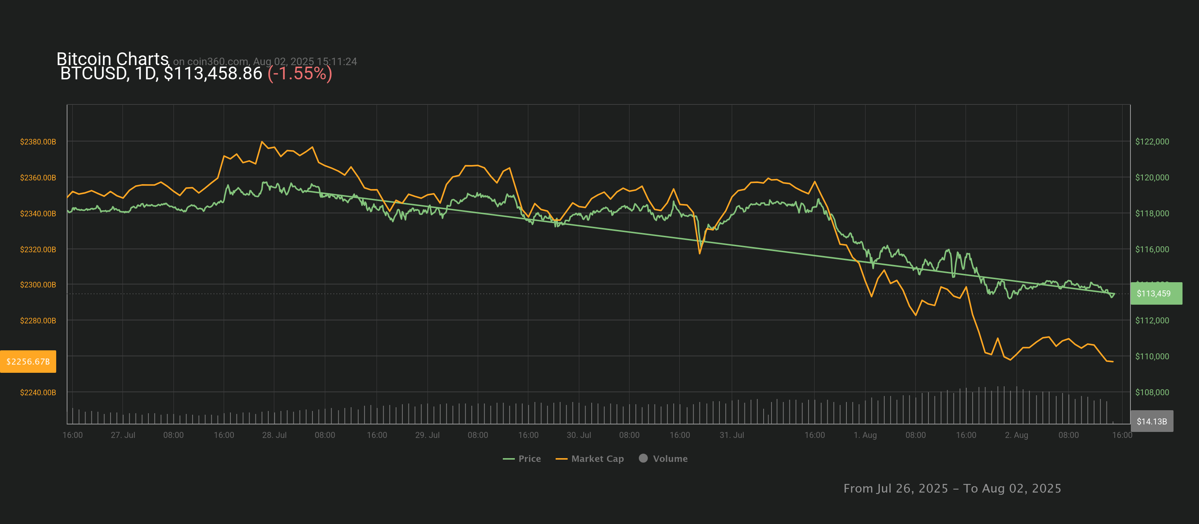Image resolution: width=1199 pixels, height=524 pixels.
Task: Toggle the Market Cap legend item
Action: pyautogui.click(x=590, y=458)
